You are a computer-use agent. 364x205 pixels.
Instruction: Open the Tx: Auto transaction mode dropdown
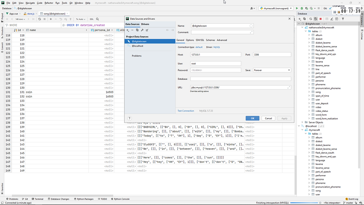click(x=81, y=19)
